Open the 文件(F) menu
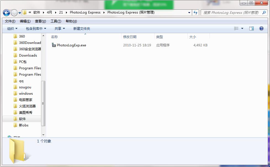This screenshot has height=167, width=270. tap(10, 21)
